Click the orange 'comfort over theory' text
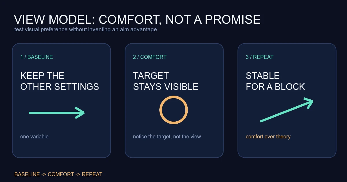 268,137
